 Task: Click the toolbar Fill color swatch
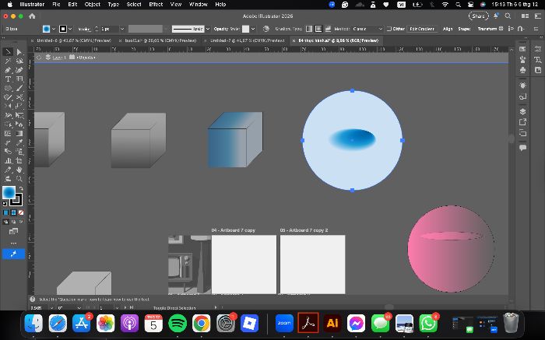[x=9, y=192]
